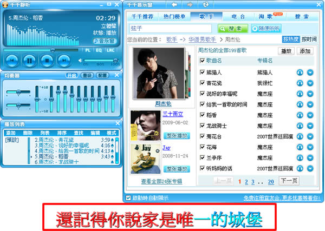This screenshot has width=325, height=231.
Task: Click the 播放 button above song list
Action: [x=286, y=51]
